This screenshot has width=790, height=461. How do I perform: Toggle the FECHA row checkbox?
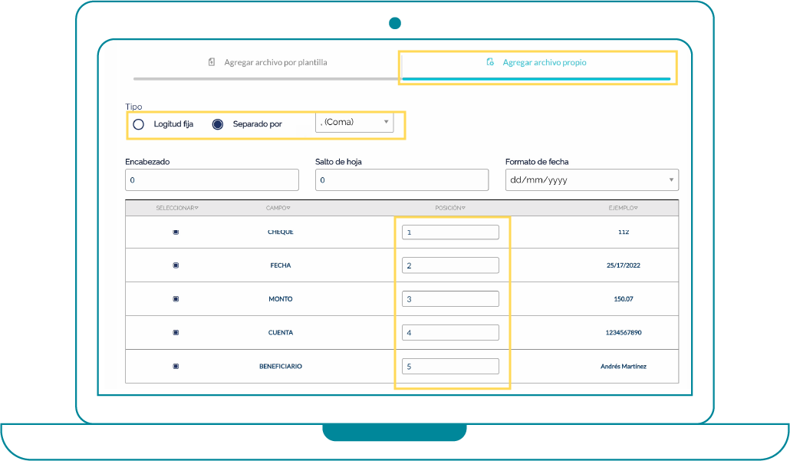coord(176,265)
